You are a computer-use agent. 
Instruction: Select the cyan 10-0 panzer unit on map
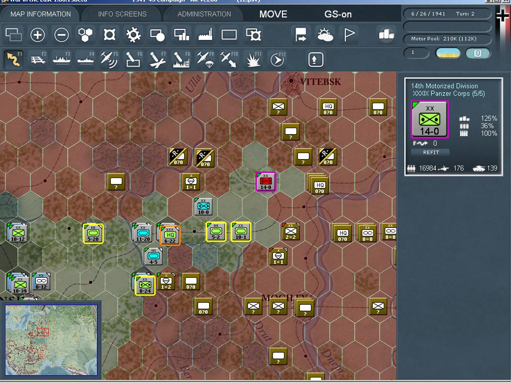pos(204,206)
